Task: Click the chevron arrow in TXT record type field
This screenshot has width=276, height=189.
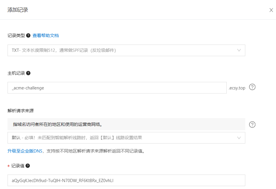Action: coord(239,50)
